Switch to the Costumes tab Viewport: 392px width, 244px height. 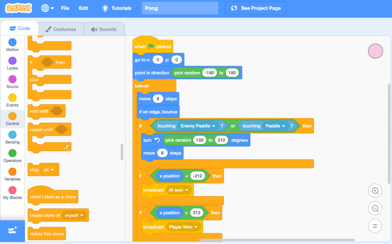(60, 29)
